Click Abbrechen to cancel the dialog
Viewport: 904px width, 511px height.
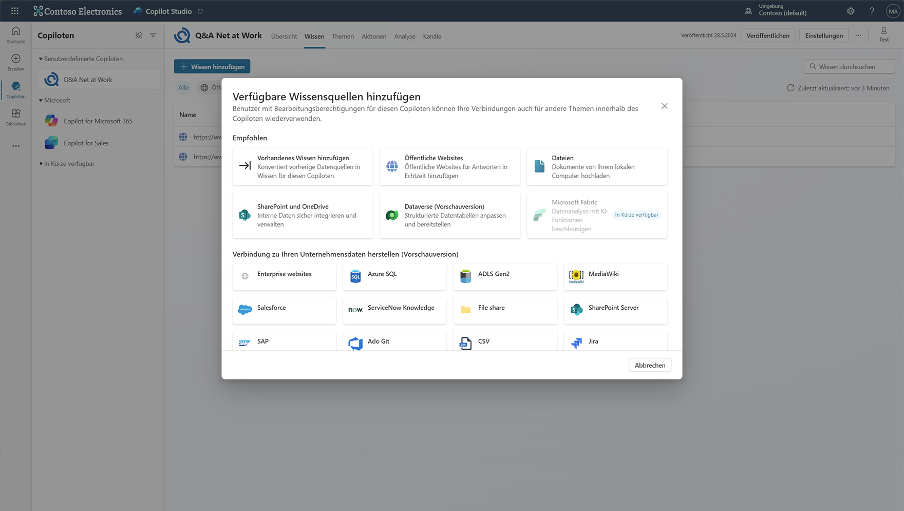tap(650, 365)
